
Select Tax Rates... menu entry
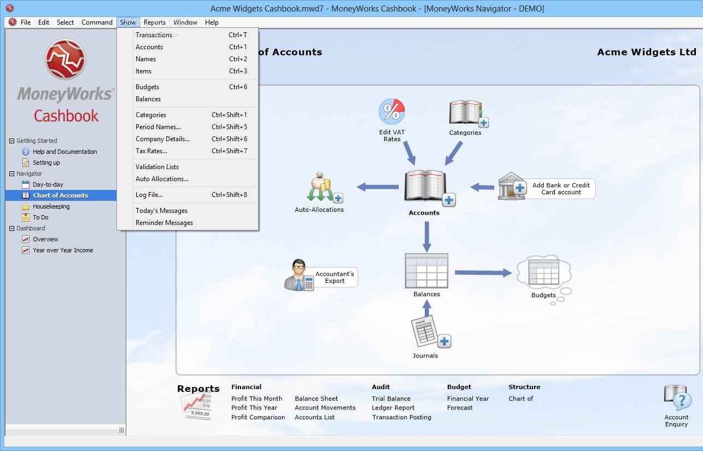click(x=188, y=151)
